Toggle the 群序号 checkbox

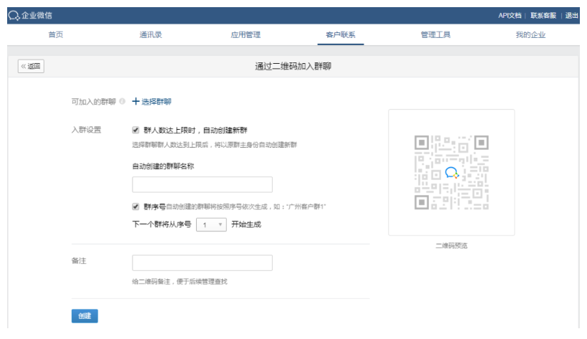135,206
